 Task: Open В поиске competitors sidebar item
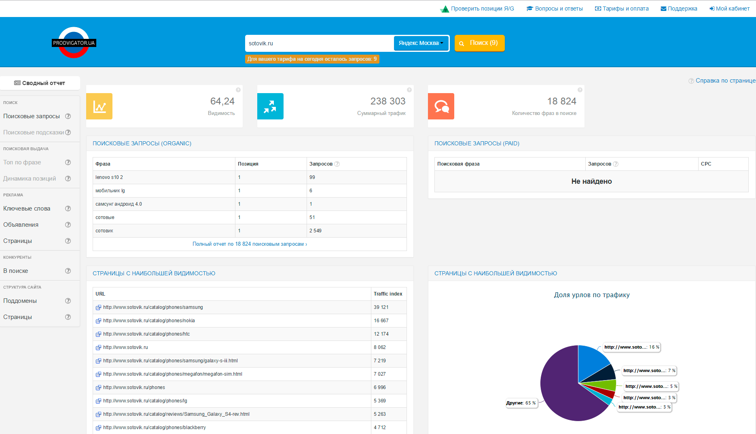click(x=16, y=271)
